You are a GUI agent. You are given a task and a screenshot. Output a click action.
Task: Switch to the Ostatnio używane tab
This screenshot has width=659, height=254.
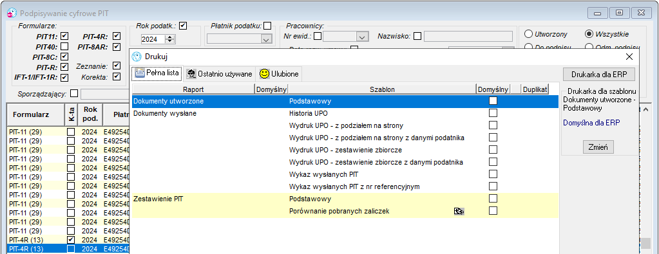pyautogui.click(x=220, y=74)
